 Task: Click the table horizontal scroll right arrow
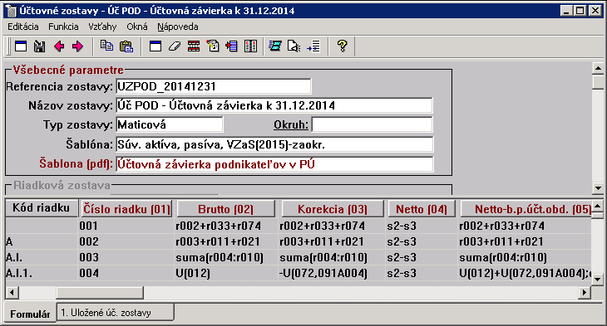click(585, 292)
